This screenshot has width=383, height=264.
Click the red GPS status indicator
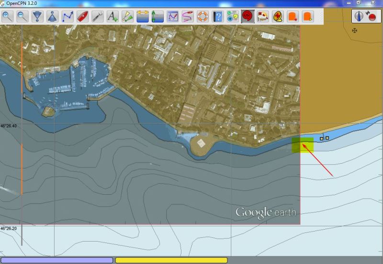372,16
